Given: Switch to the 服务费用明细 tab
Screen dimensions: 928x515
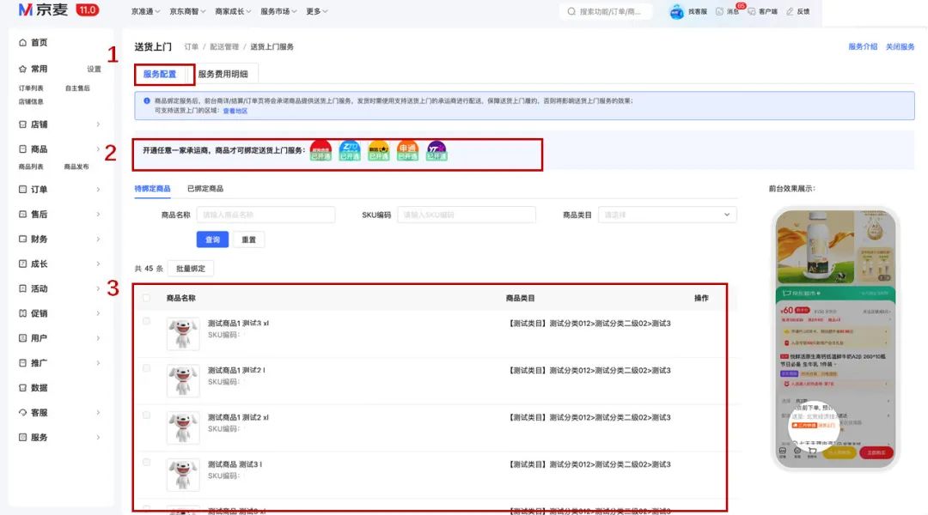Looking at the screenshot, I should 223,74.
